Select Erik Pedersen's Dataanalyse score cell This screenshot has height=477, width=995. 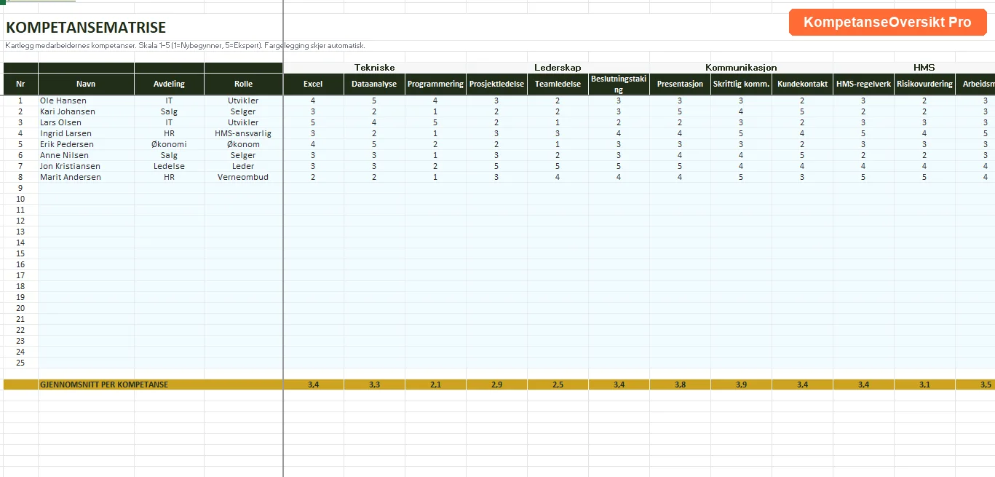click(374, 144)
